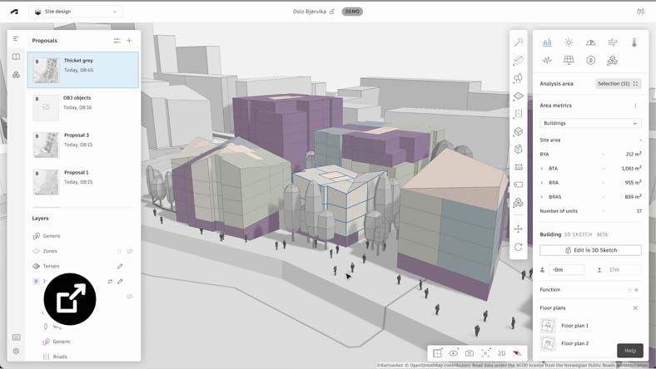Screen dimensions: 656x369
Task: Click the Move tool in toolbar
Action: tap(518, 229)
